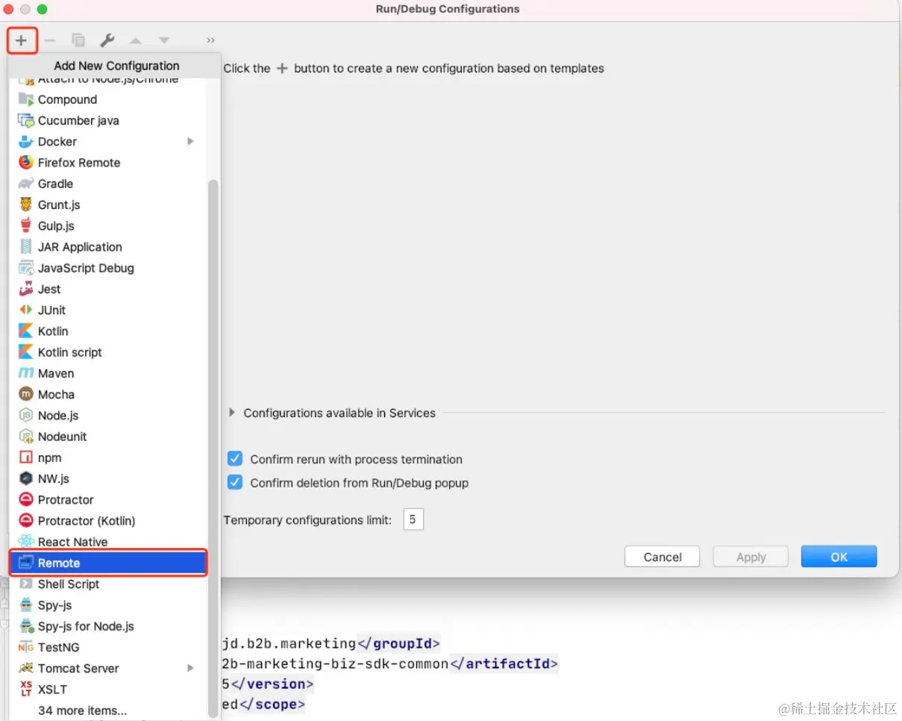Click the JAR Application icon

click(26, 246)
